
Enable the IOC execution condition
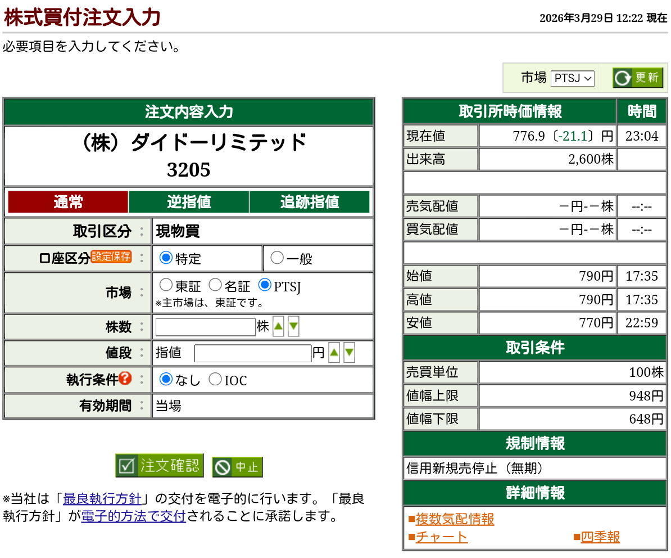tap(215, 379)
